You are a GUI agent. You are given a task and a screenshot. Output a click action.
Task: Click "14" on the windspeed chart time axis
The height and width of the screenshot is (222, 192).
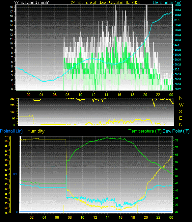[x=106, y=95]
